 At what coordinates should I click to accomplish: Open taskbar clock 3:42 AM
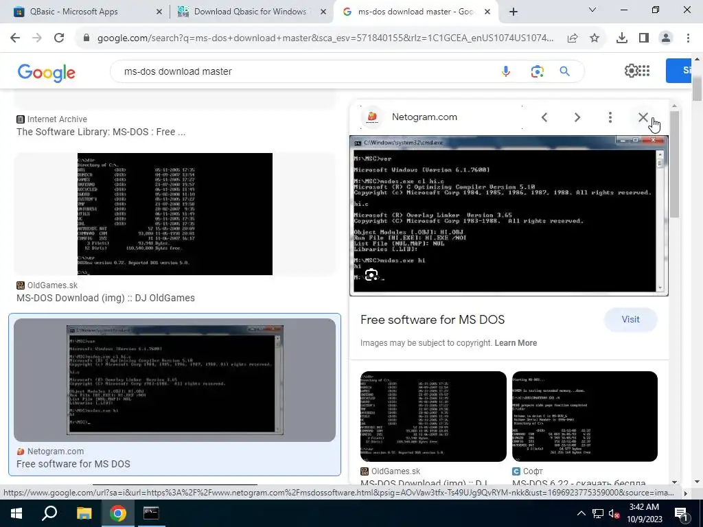[x=644, y=513]
